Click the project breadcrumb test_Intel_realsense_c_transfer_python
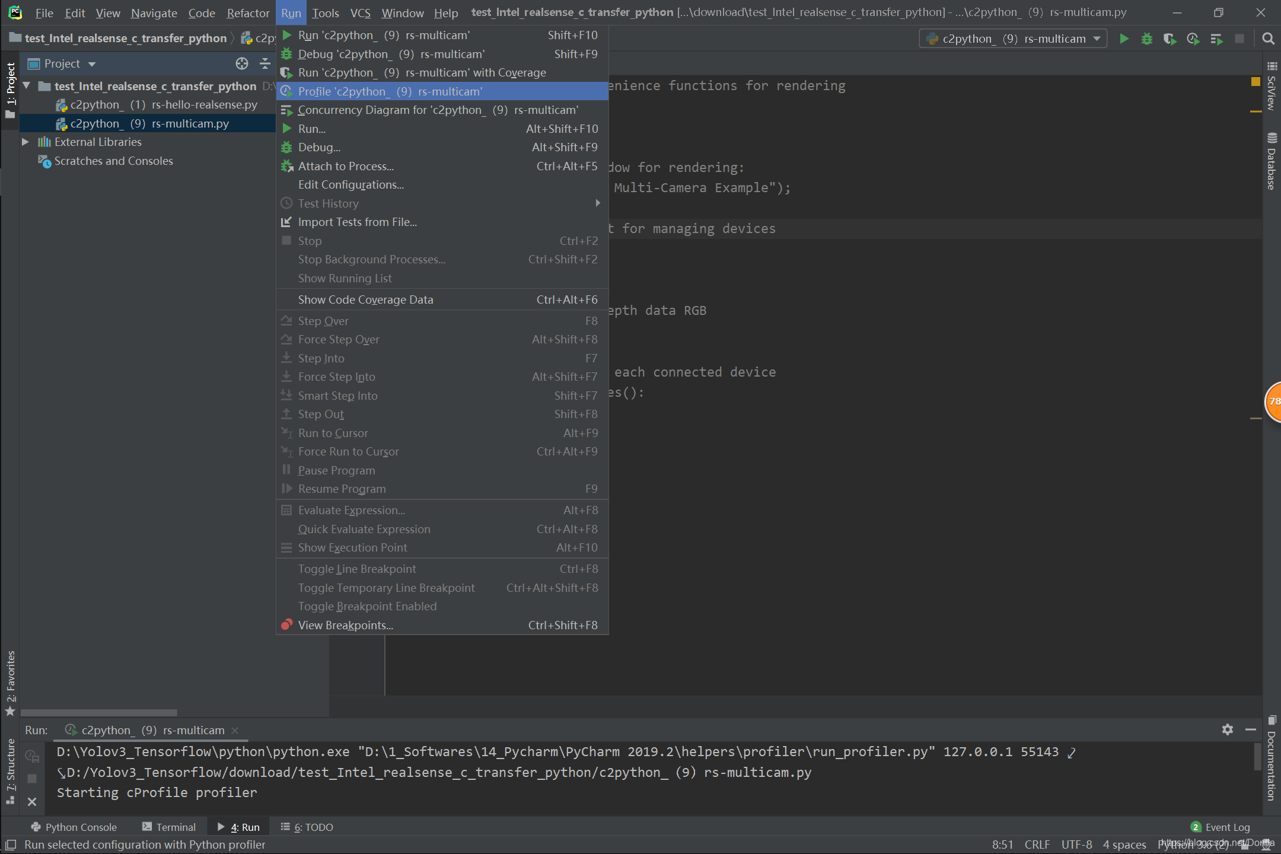1281x854 pixels. tap(119, 39)
